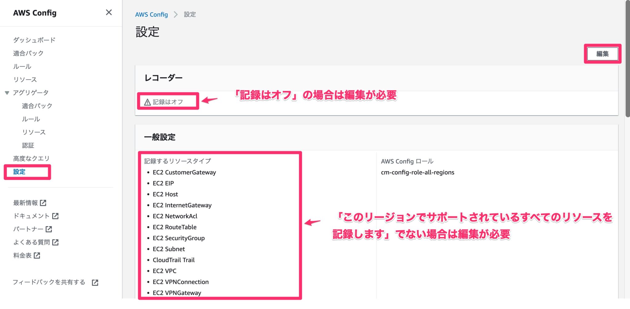Open the external link icon beside 料金表
Screen dimensions: 630x309
pos(37,255)
